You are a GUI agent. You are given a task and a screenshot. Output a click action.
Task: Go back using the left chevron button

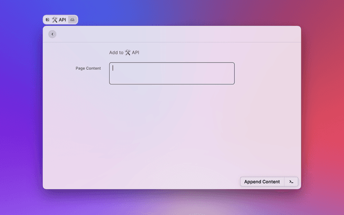pos(52,34)
